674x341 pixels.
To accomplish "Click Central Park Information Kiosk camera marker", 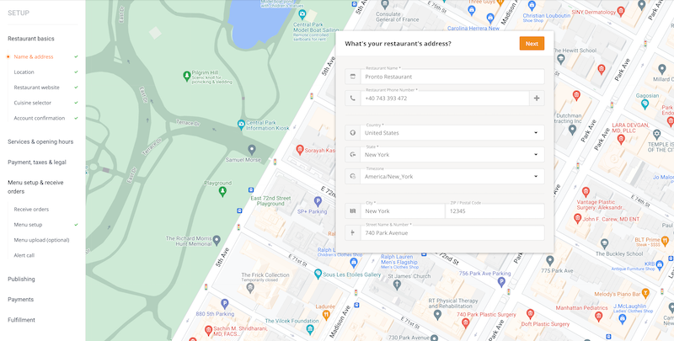I will (x=241, y=124).
